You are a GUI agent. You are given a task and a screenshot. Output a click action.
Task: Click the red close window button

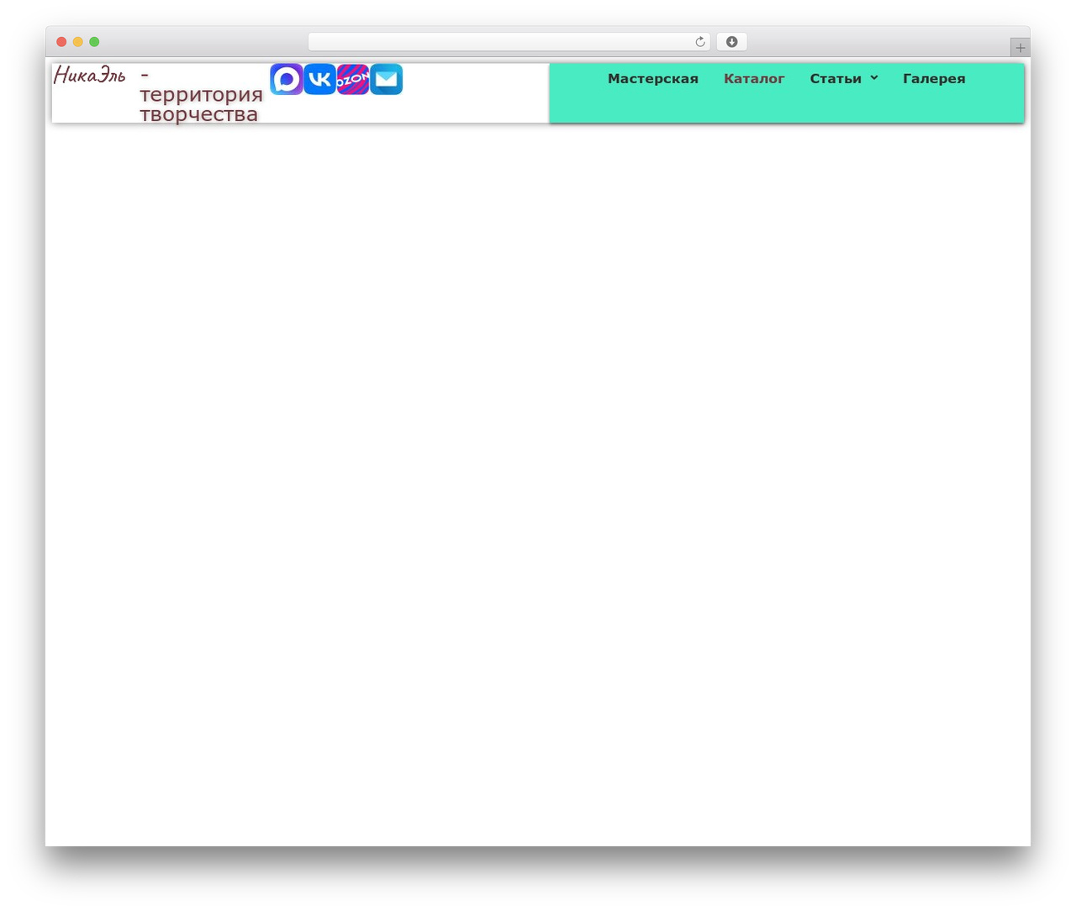tap(61, 42)
